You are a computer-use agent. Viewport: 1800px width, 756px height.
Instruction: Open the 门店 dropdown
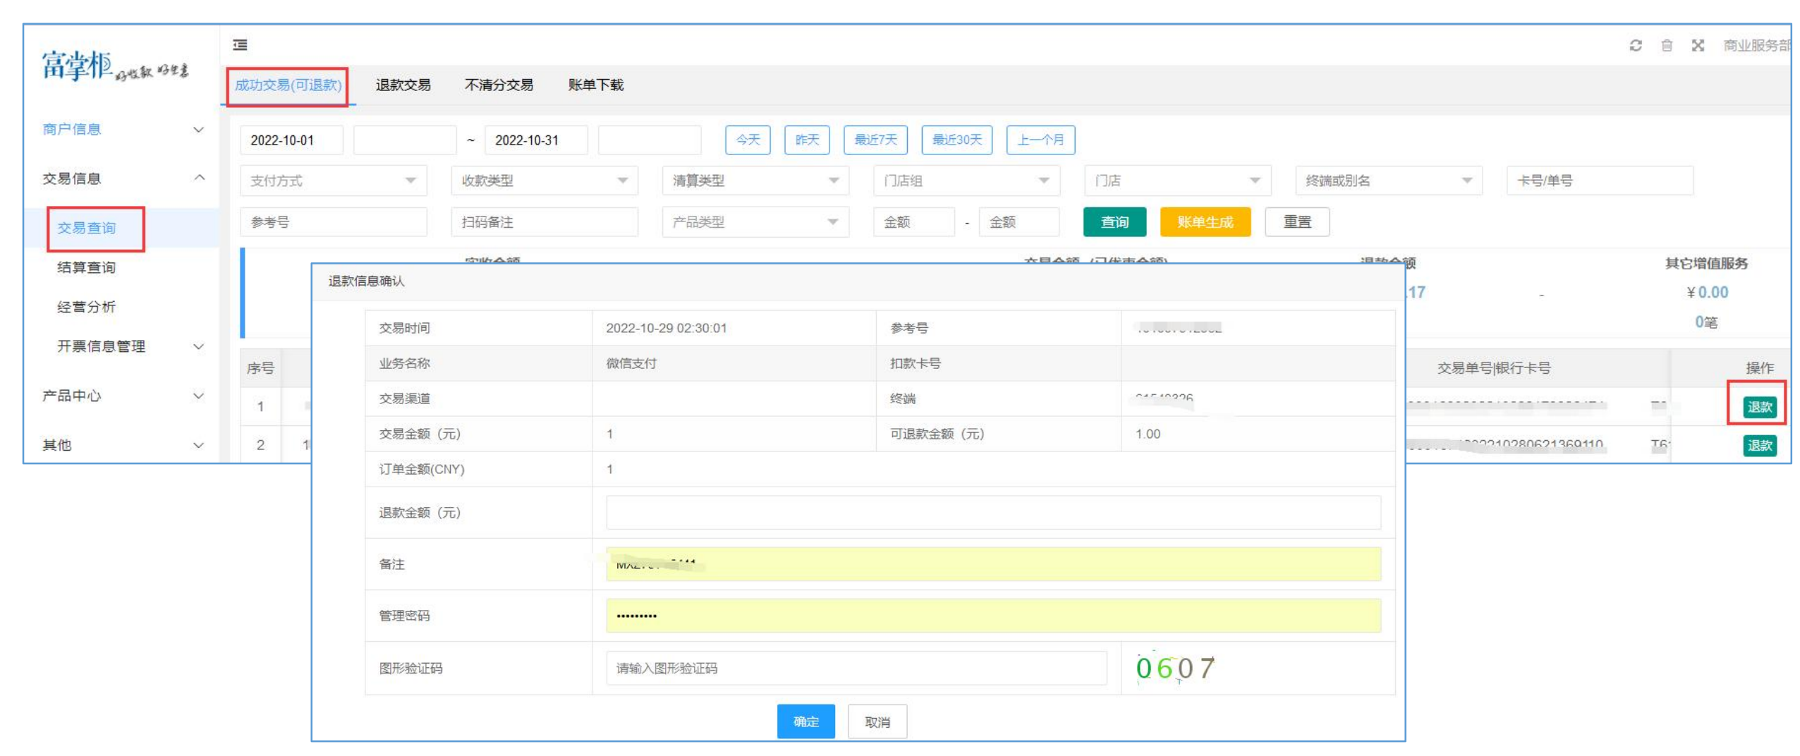tap(1177, 181)
